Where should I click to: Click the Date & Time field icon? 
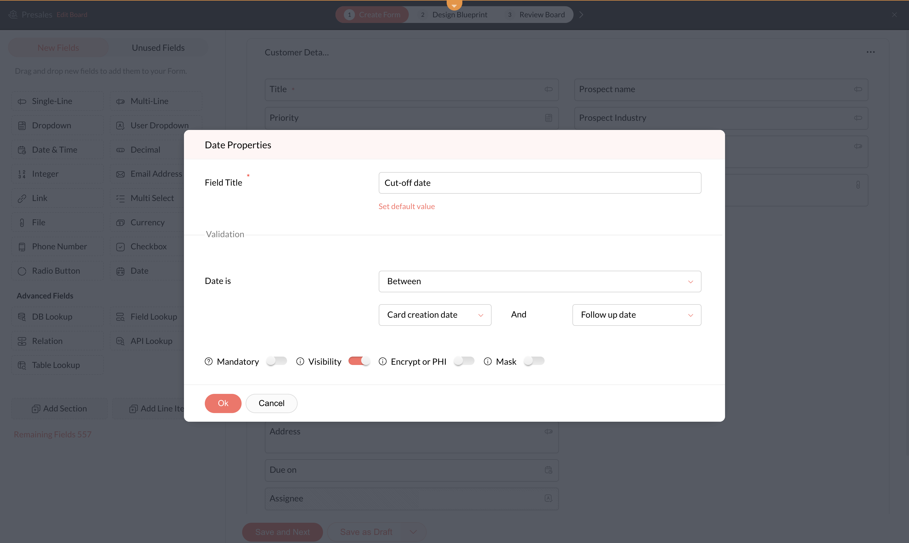coord(22,150)
